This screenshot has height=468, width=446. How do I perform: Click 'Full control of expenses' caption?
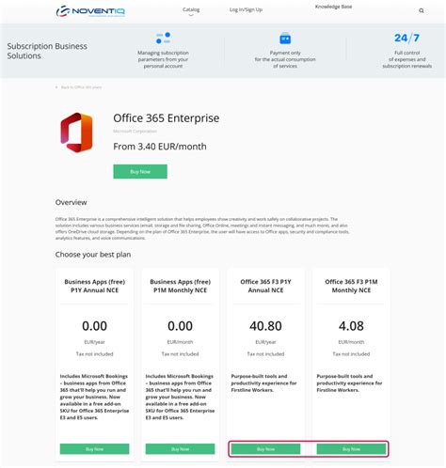(x=406, y=59)
